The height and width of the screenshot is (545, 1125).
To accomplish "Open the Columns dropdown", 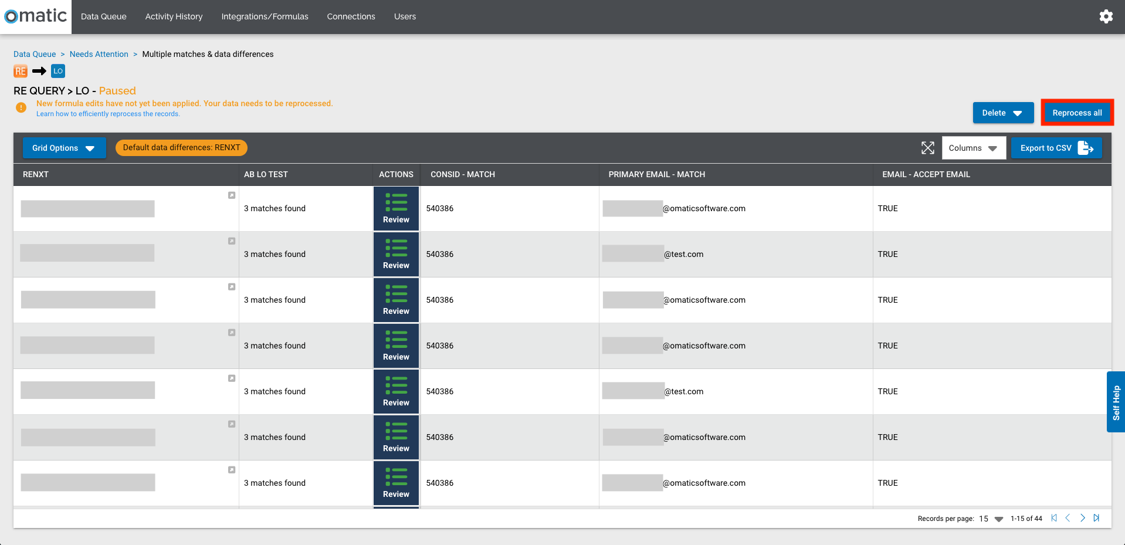I will click(973, 148).
